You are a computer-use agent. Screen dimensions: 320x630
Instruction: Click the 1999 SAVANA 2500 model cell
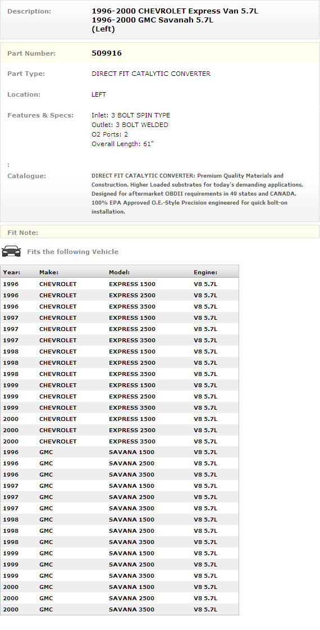[132, 565]
